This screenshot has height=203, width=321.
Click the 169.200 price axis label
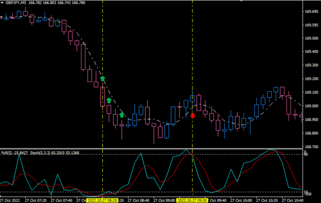(312, 79)
